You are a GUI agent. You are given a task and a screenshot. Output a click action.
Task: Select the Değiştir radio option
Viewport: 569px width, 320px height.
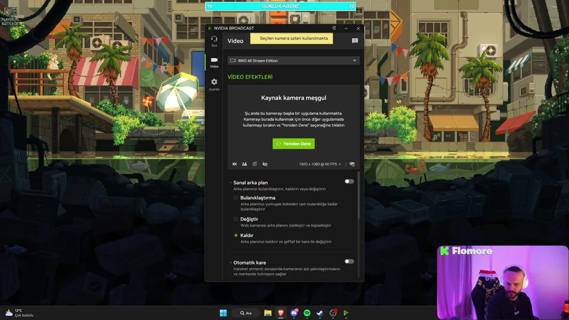236,219
